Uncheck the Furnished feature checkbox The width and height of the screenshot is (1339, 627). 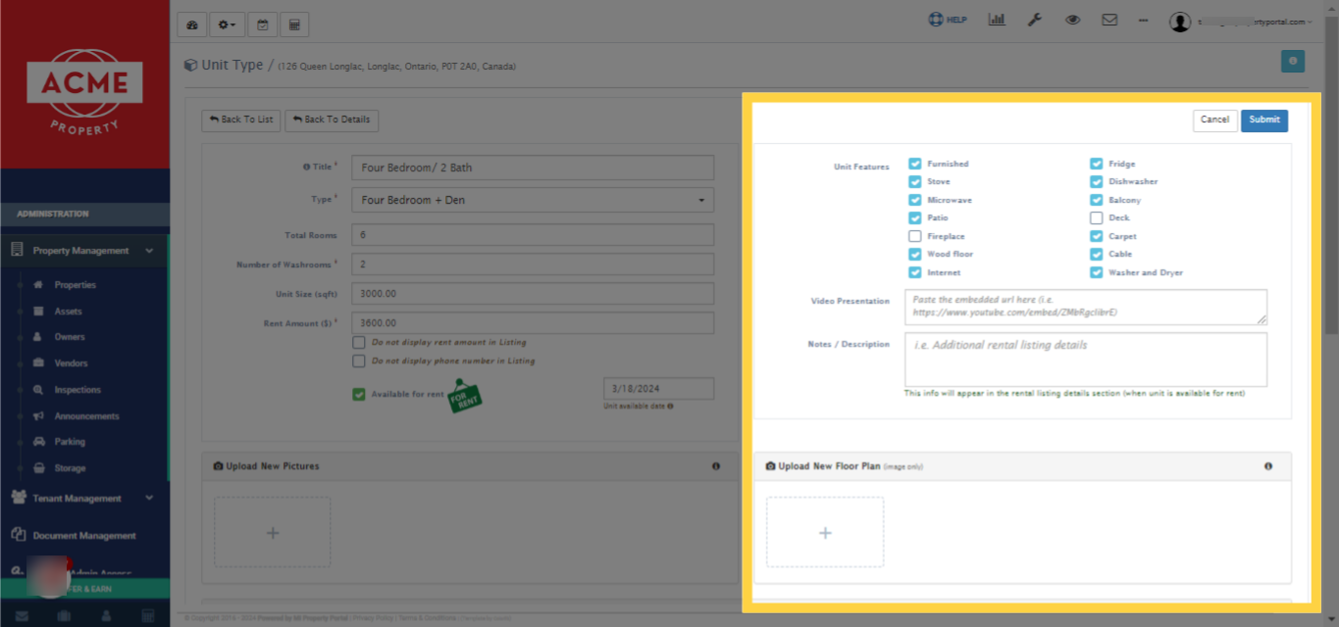point(914,164)
